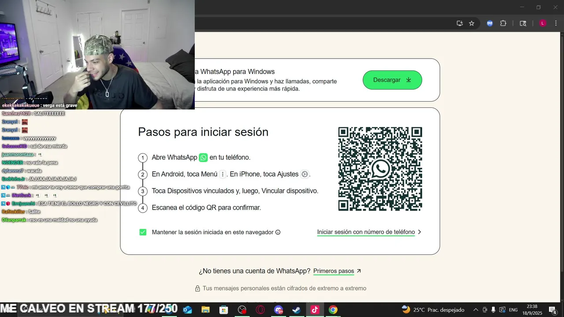Open the Primeros pasos link
This screenshot has height=317, width=564.
pyautogui.click(x=334, y=271)
